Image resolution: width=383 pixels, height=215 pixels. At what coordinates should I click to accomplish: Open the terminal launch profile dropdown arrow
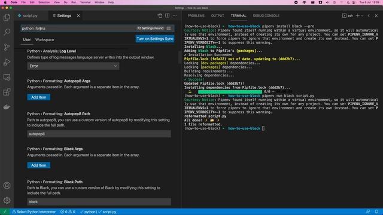(362, 16)
